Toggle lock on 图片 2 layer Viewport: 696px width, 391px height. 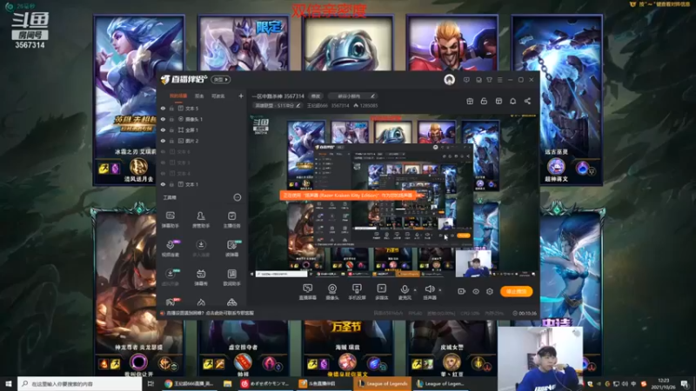pyautogui.click(x=171, y=141)
